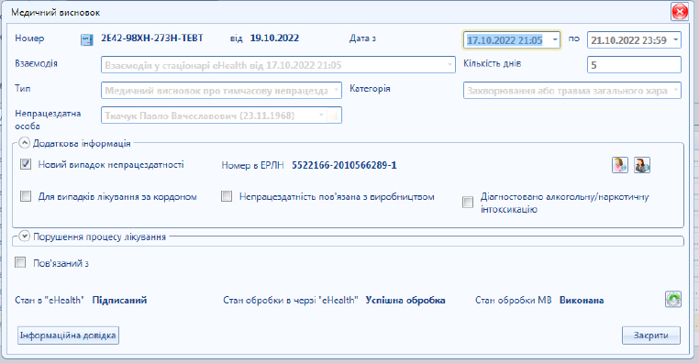Click the Інформаційна довідка button

tap(68, 335)
